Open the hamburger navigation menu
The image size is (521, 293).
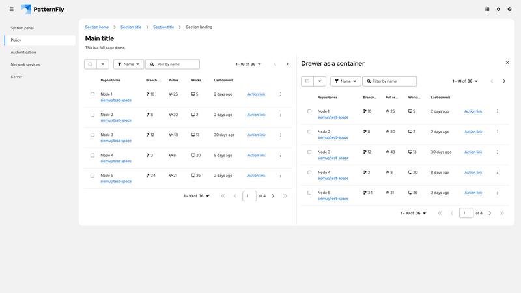[12, 9]
